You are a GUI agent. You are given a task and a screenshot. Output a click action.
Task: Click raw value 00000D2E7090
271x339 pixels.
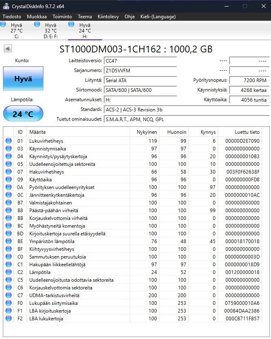(x=242, y=141)
